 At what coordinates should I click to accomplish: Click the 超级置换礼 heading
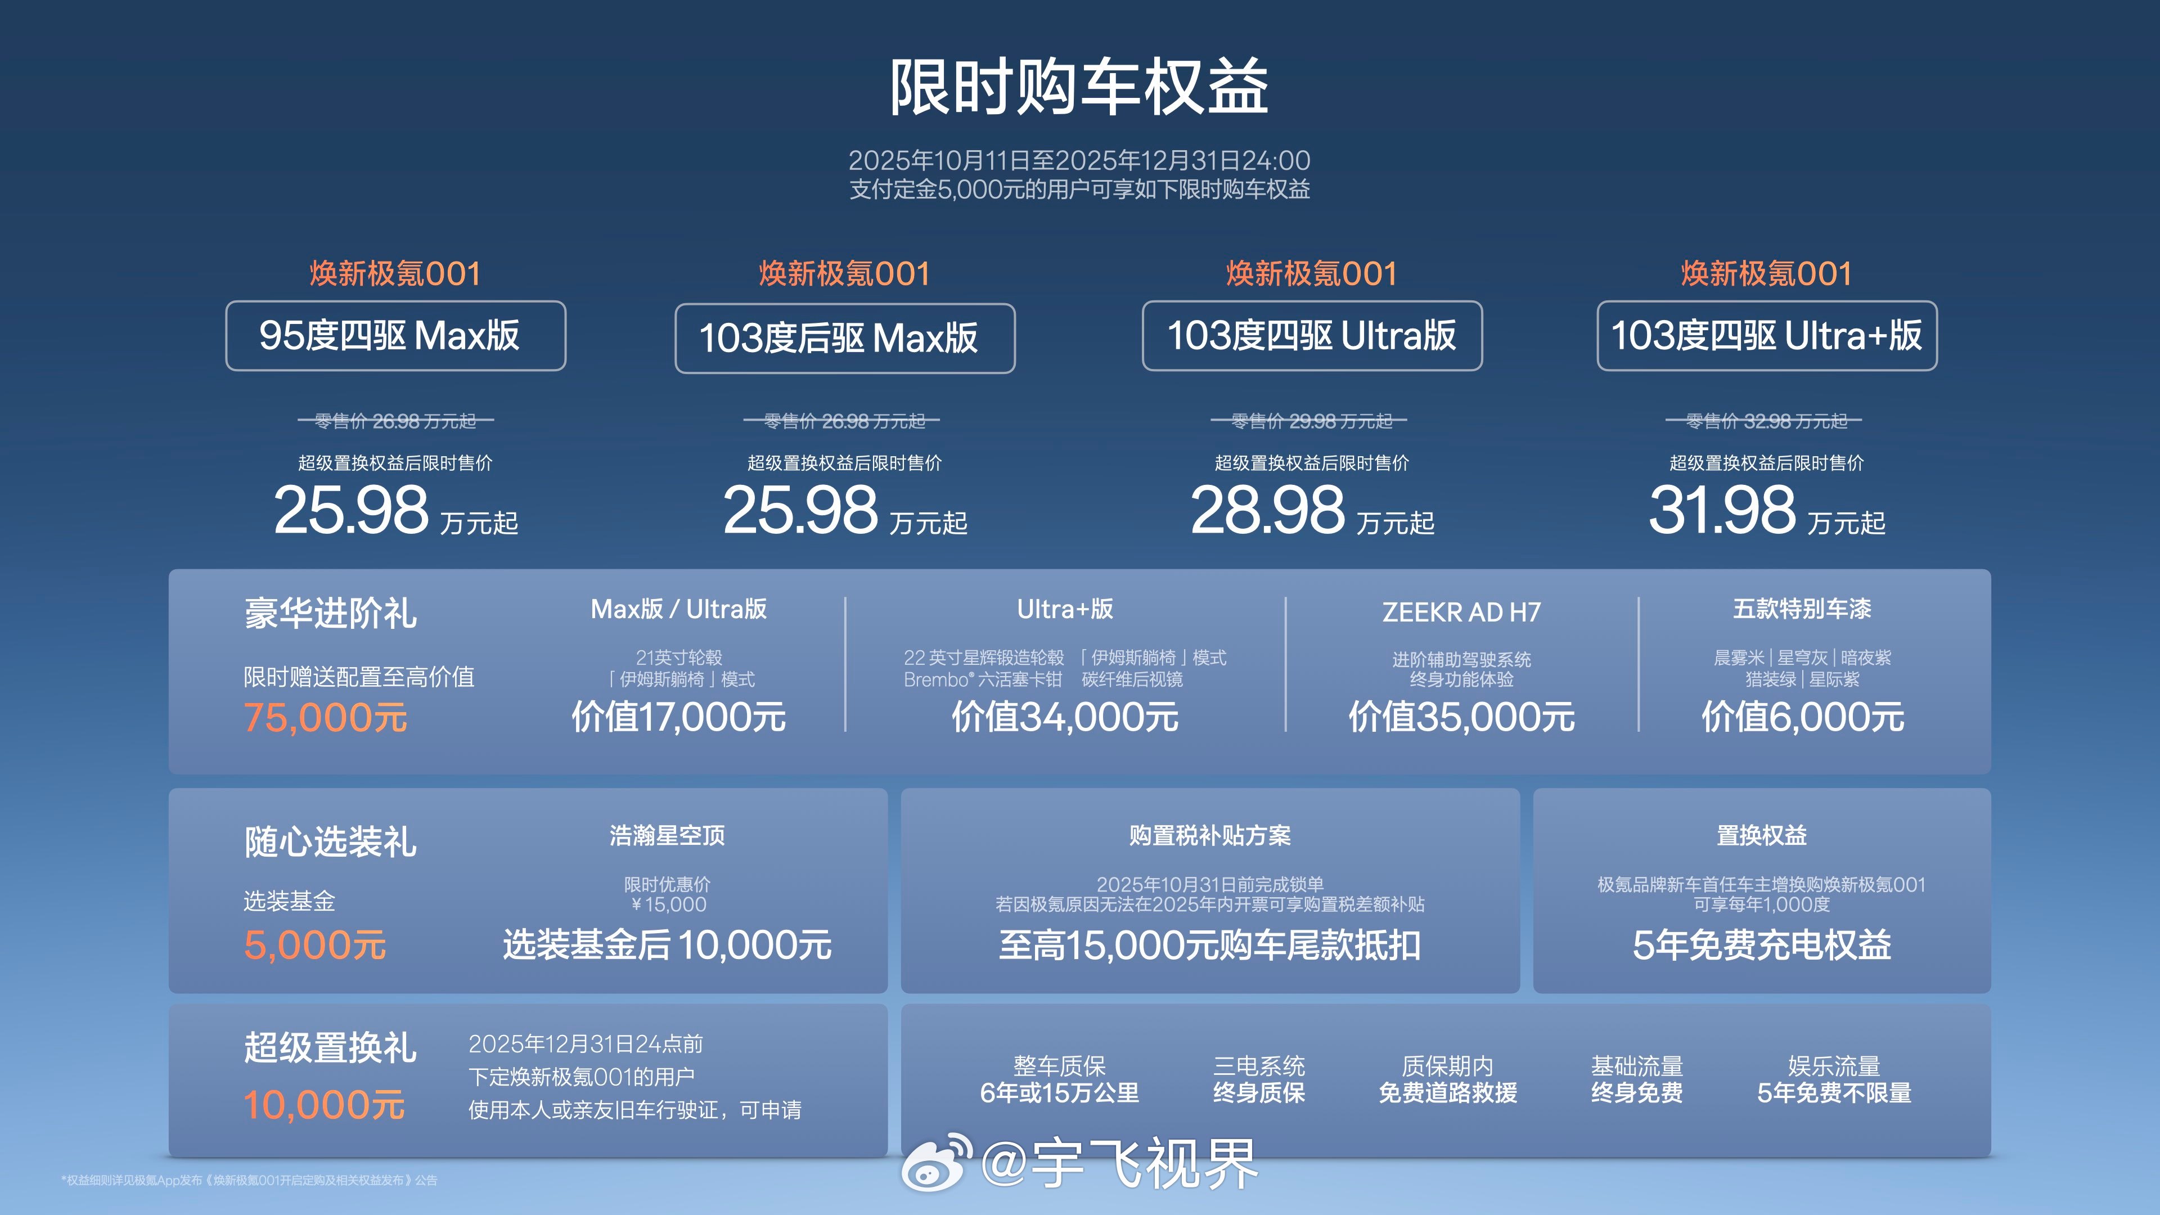[330, 1048]
